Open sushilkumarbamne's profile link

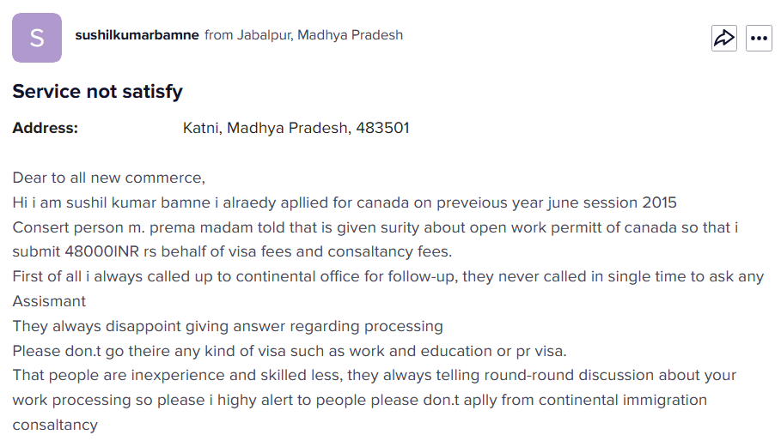[x=137, y=35]
